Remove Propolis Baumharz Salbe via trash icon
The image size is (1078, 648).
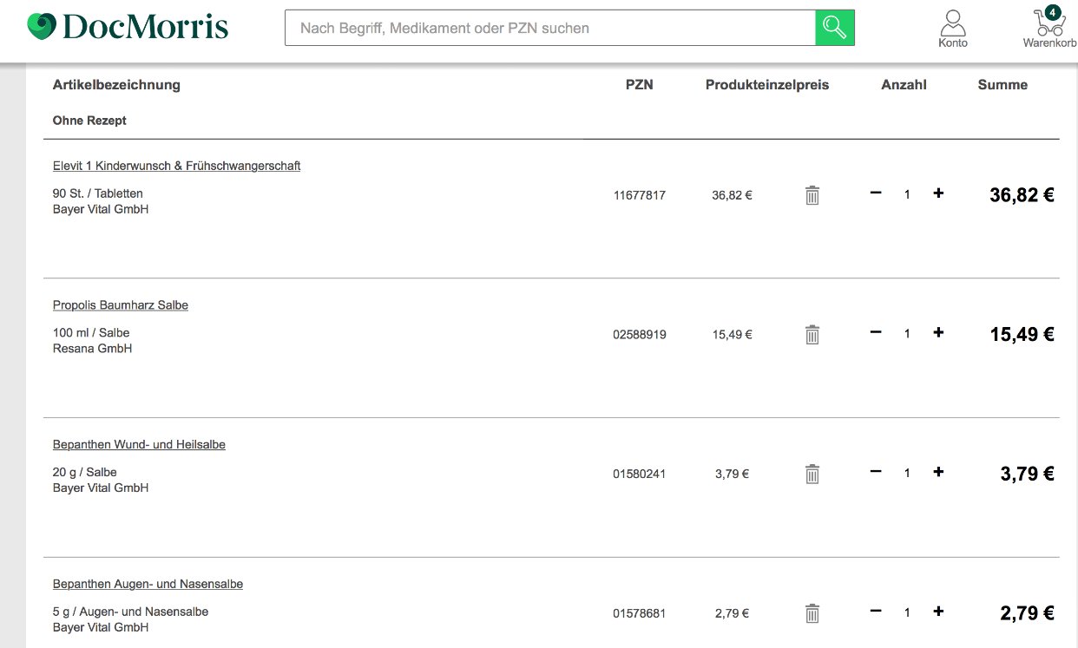[x=812, y=335]
